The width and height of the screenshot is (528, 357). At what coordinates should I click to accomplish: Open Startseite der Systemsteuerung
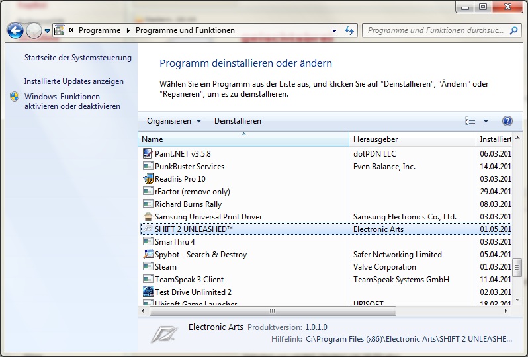(78, 58)
